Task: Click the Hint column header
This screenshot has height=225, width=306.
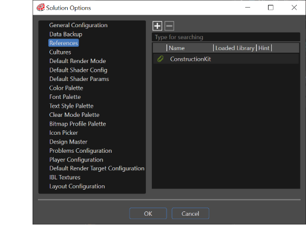Action: point(264,48)
